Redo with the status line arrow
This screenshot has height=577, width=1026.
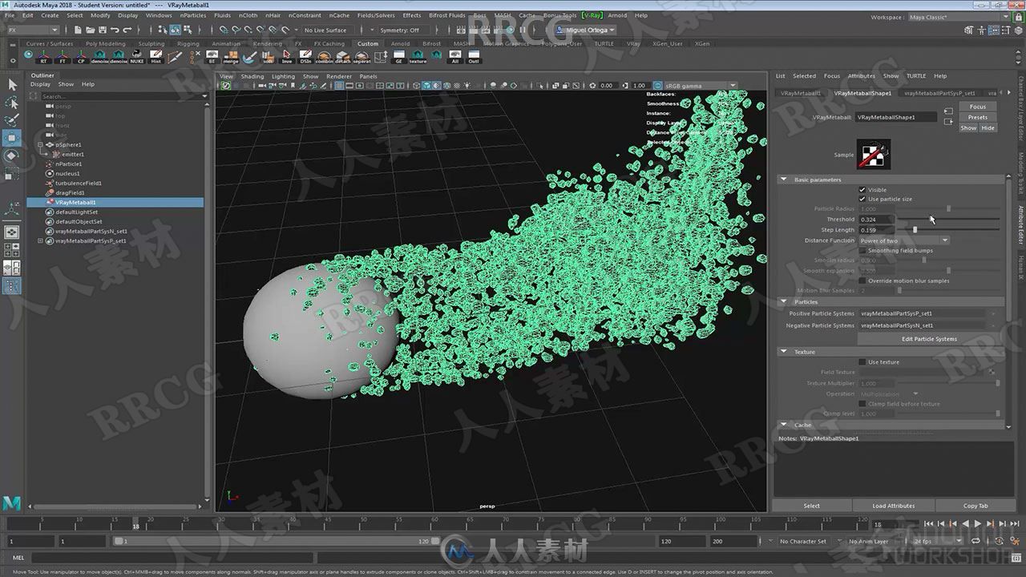point(127,30)
